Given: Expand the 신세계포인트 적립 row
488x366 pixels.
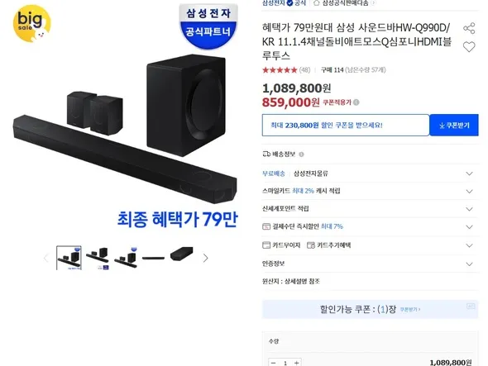Looking at the screenshot, I should [370, 209].
